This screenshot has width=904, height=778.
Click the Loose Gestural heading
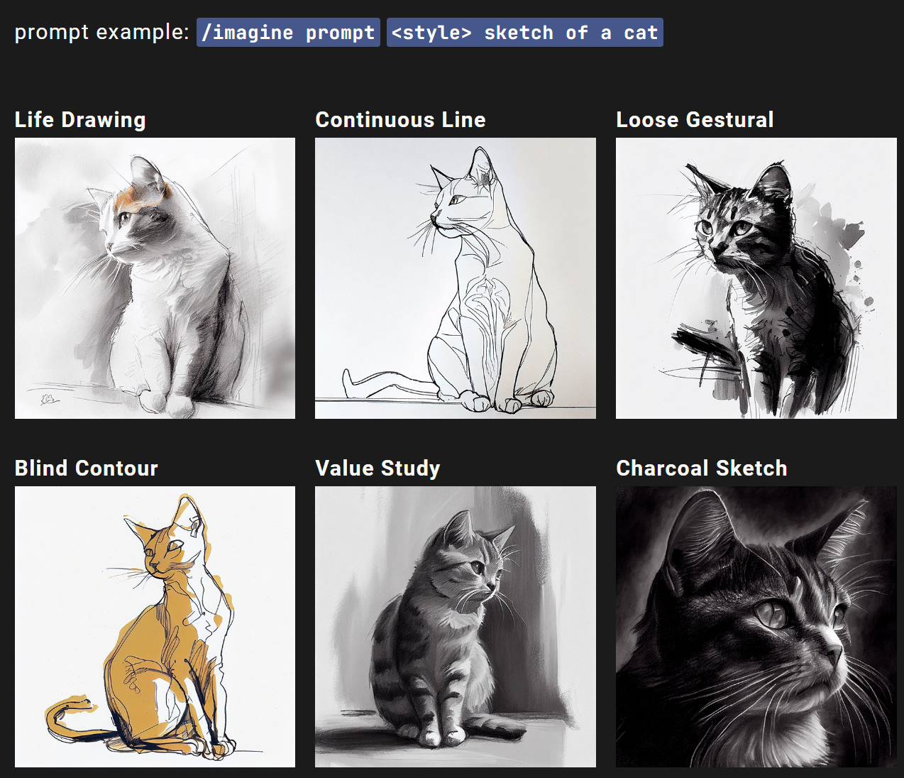pyautogui.click(x=695, y=119)
